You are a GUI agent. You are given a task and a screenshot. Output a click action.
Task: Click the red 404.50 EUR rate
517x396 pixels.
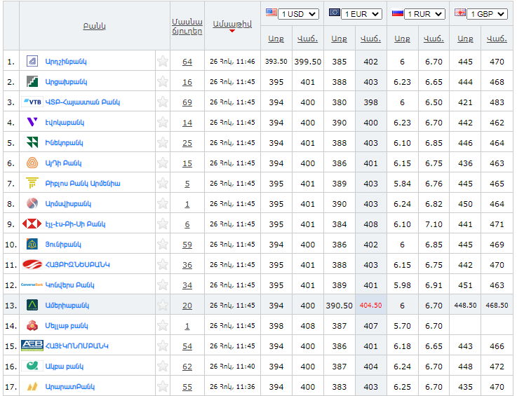coord(370,306)
